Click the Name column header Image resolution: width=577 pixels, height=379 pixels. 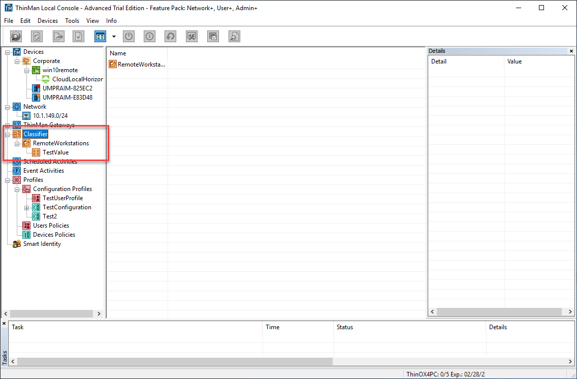tap(137, 53)
